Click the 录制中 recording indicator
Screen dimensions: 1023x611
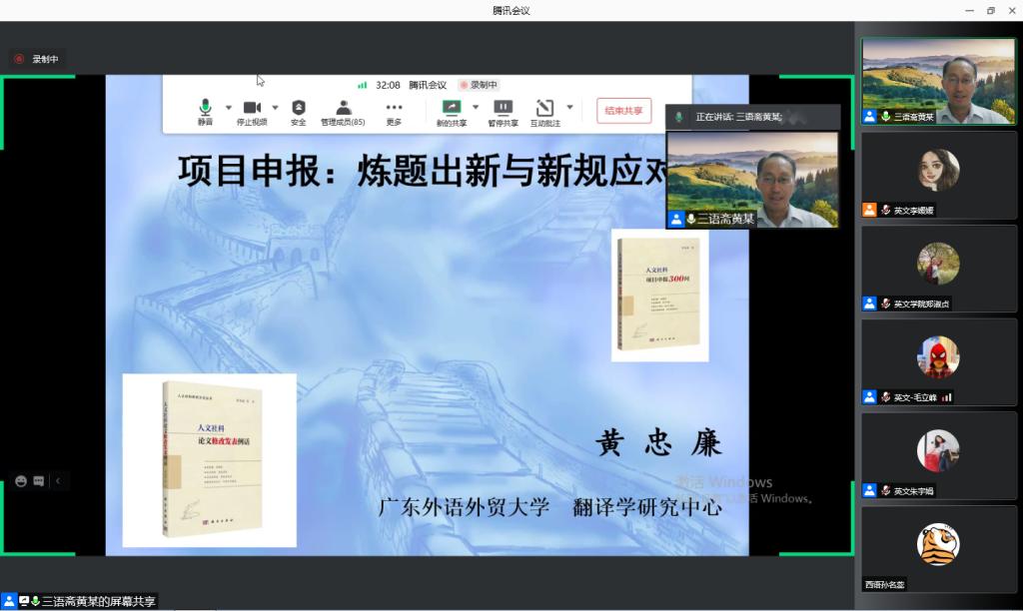click(37, 59)
